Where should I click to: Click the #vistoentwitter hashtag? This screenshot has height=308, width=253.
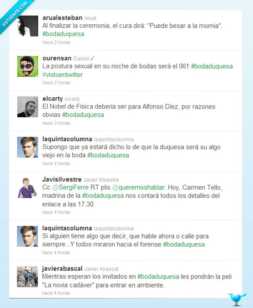(x=63, y=75)
